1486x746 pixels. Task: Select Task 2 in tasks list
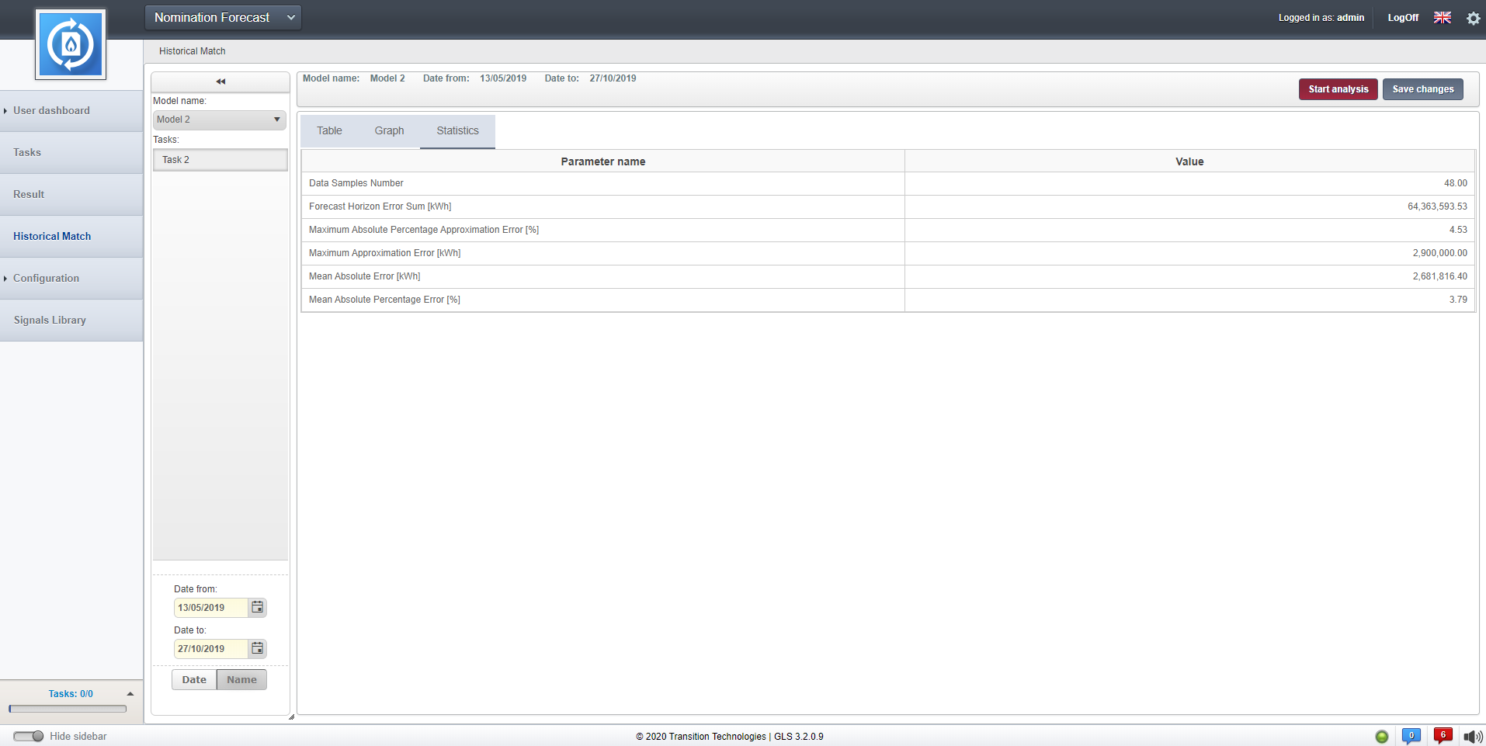pyautogui.click(x=220, y=160)
